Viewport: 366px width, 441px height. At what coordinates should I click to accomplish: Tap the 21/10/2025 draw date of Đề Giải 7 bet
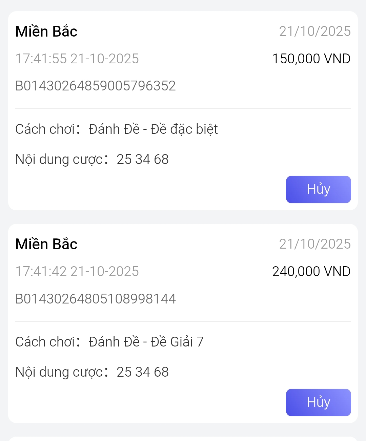(315, 244)
